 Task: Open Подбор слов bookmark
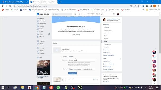[x=83, y=10]
